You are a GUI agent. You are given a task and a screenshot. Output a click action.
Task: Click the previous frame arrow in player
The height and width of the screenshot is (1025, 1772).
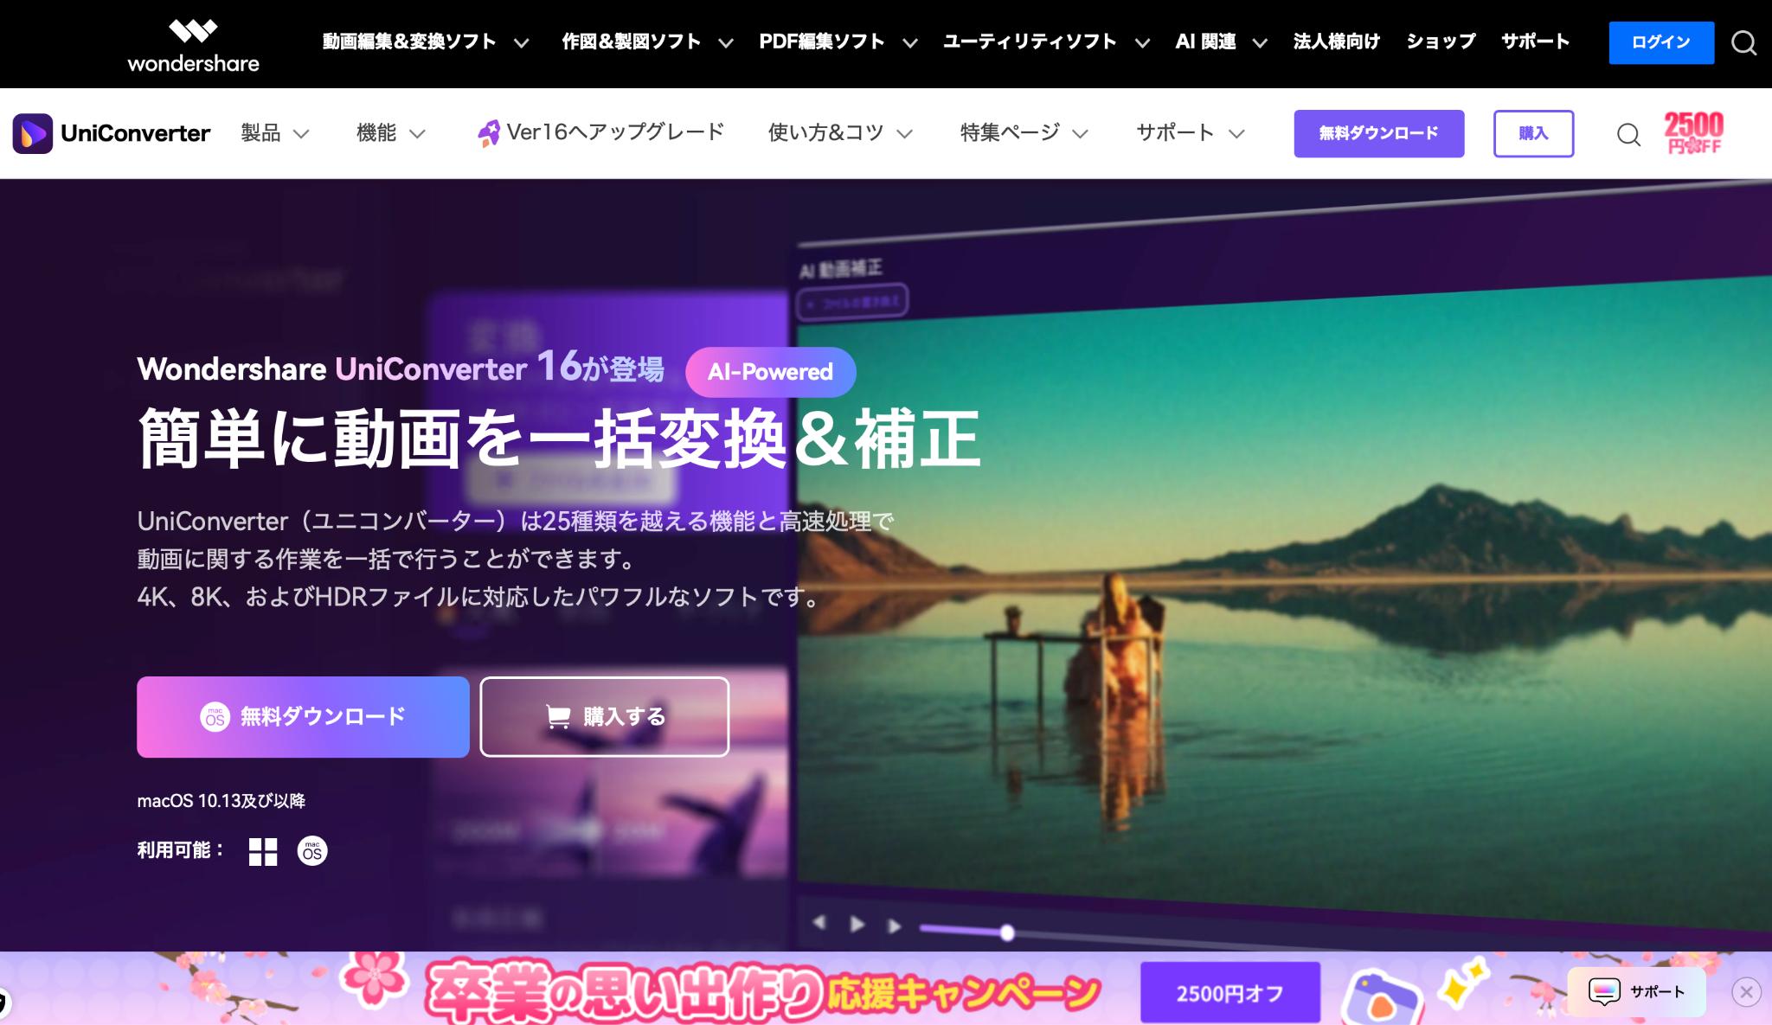819,922
